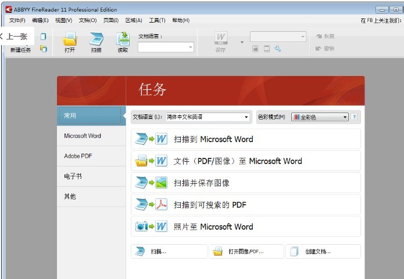The width and height of the screenshot is (404, 279).
Task: Click the Undo arrow icon
Action: [319, 48]
